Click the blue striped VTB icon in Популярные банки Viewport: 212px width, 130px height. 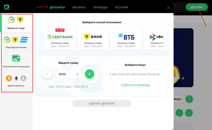(x=24, y=40)
